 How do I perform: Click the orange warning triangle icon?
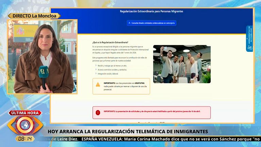[98, 84]
